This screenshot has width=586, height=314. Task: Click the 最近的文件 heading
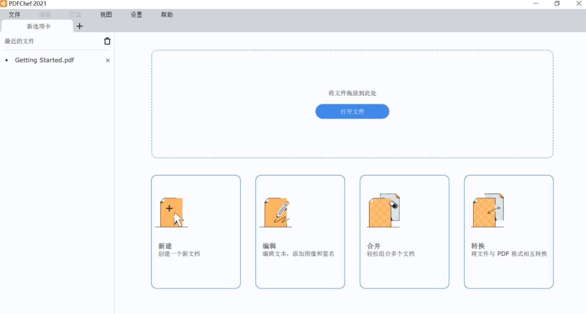pos(19,41)
